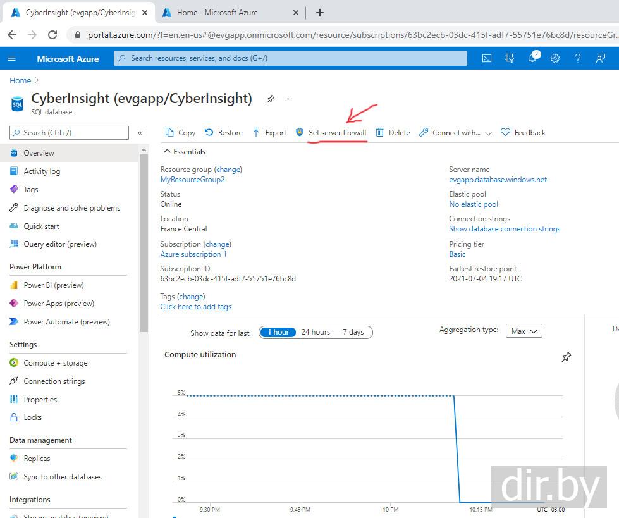
Task: Pin the Compute utilization chart
Action: 566,357
